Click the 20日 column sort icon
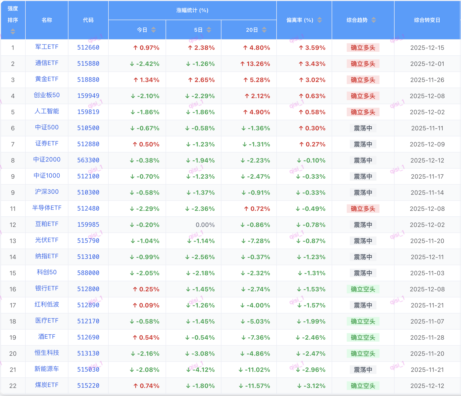 click(264, 30)
